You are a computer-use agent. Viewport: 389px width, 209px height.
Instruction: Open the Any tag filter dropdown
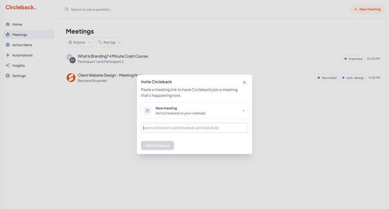pyautogui.click(x=109, y=42)
